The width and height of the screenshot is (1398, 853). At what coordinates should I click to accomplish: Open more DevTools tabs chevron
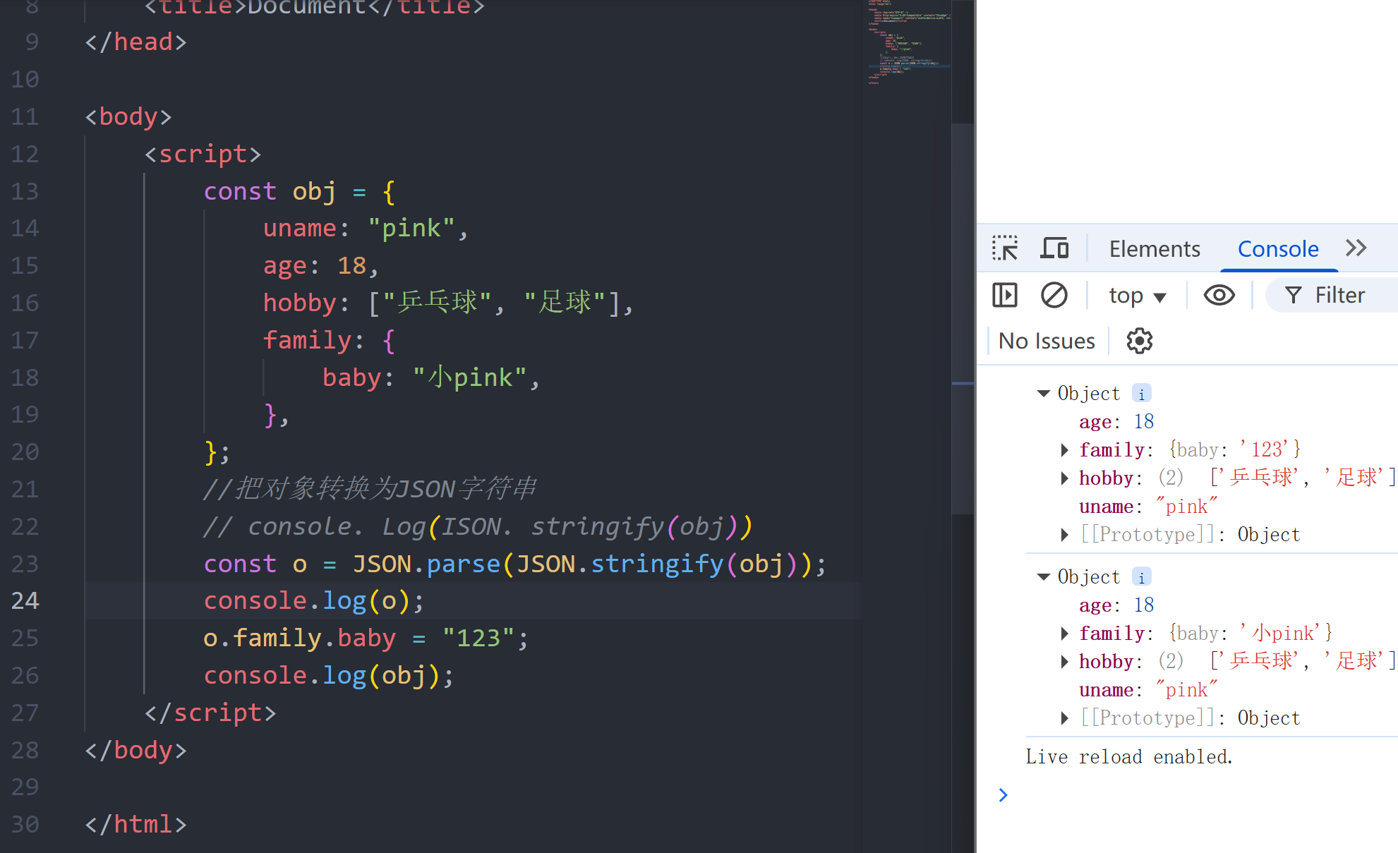(x=1356, y=248)
